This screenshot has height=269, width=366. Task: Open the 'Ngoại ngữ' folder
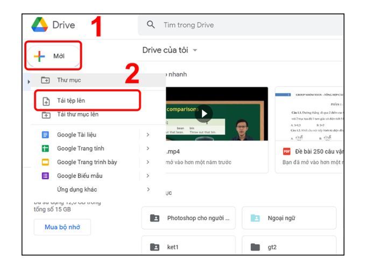pos(289,218)
